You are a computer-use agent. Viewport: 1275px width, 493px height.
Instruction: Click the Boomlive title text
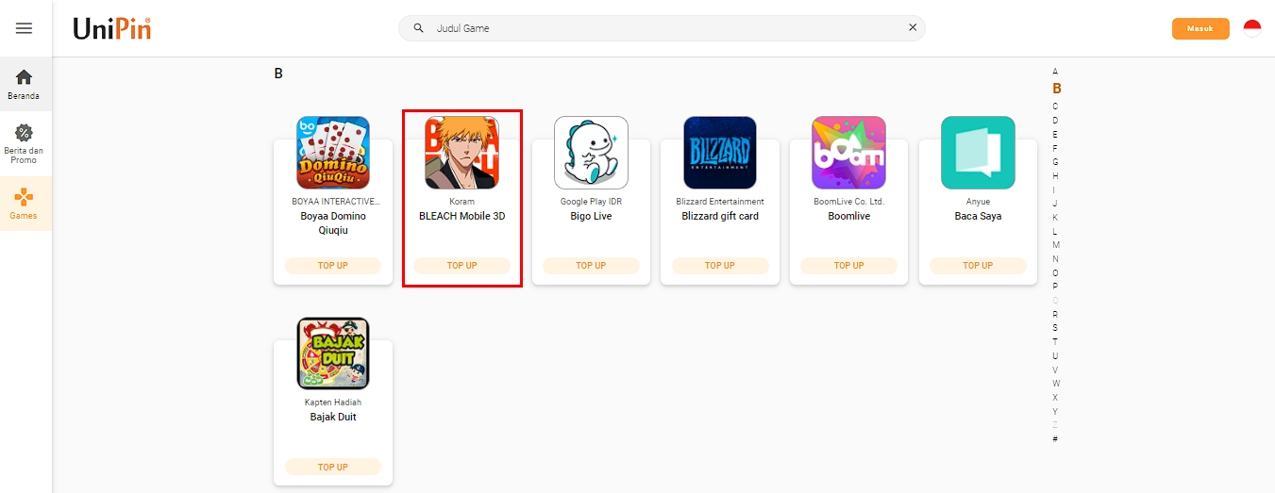(849, 216)
